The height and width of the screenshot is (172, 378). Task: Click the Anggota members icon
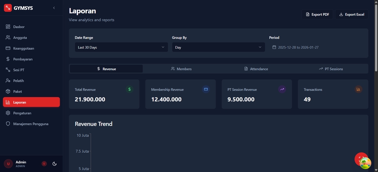[8, 38]
